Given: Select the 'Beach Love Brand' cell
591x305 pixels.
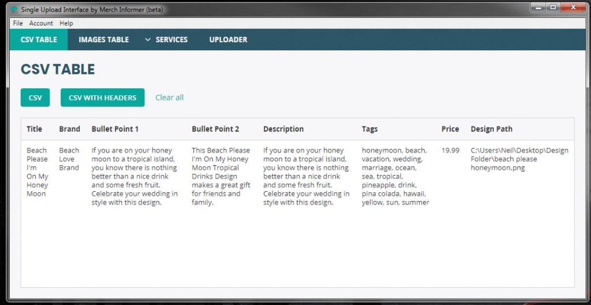Looking at the screenshot, I should [x=69, y=159].
